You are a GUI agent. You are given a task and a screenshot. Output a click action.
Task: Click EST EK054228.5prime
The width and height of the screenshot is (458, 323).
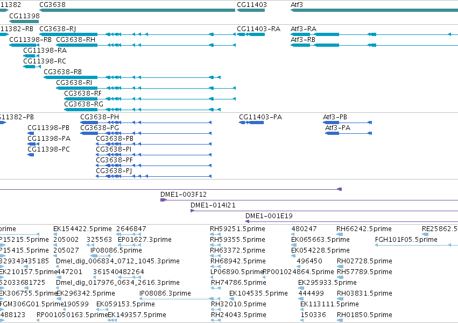point(320,250)
